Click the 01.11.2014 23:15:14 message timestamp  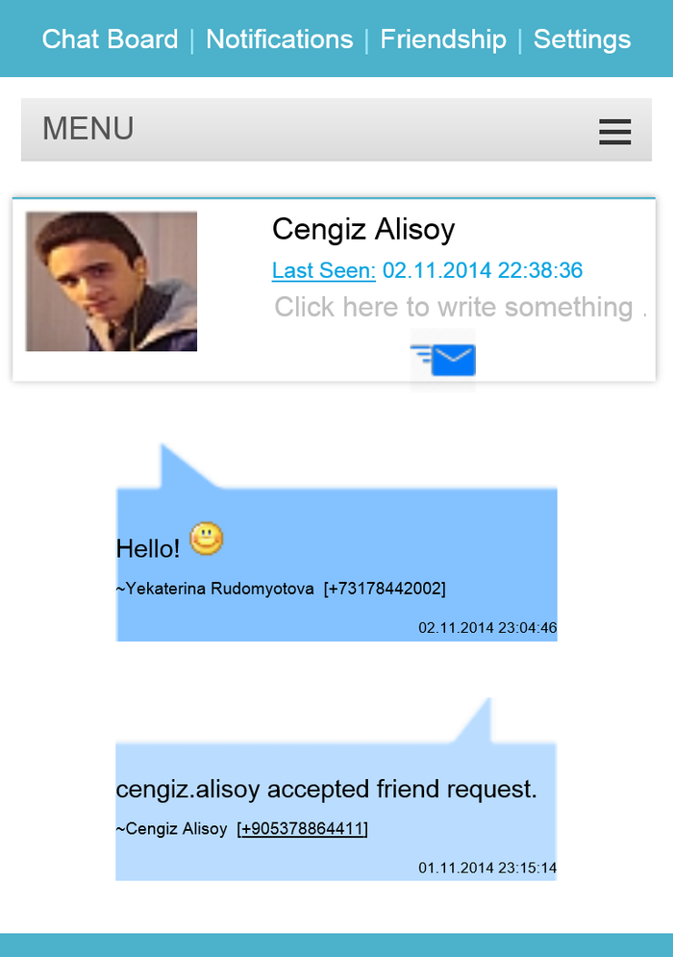point(487,868)
